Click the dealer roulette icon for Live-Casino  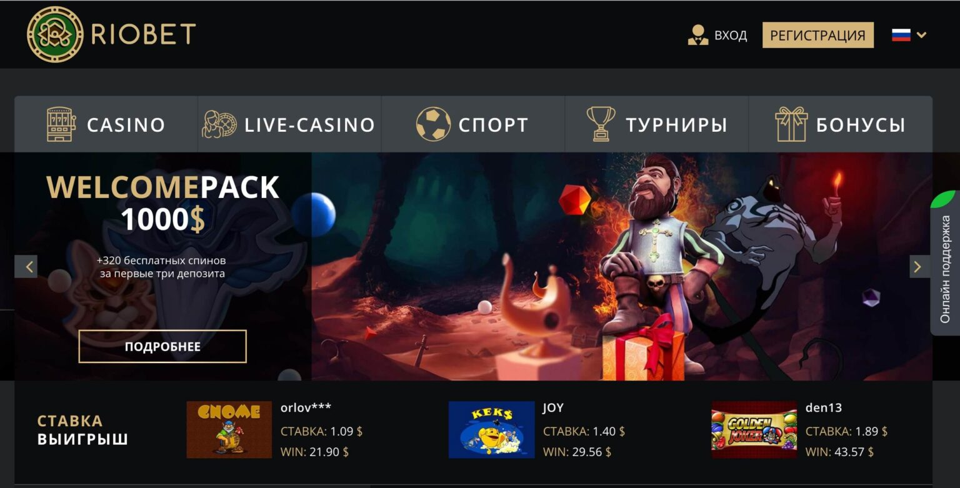pyautogui.click(x=219, y=124)
